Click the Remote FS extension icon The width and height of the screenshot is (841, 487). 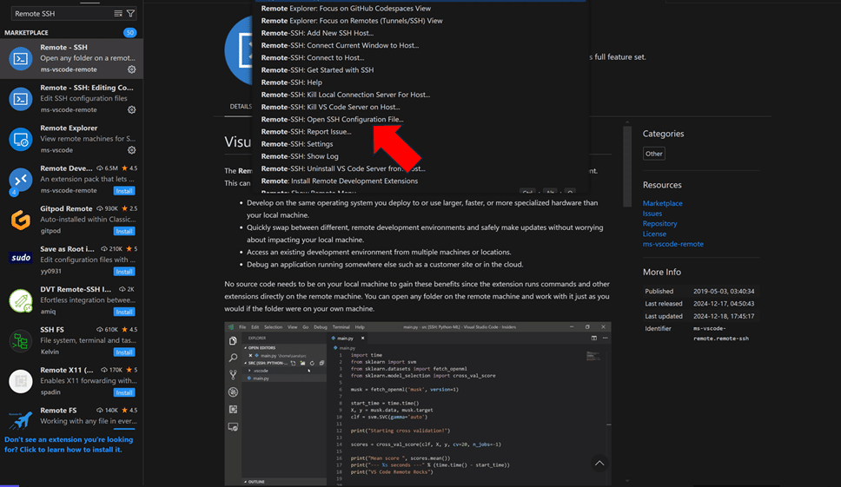(20, 420)
